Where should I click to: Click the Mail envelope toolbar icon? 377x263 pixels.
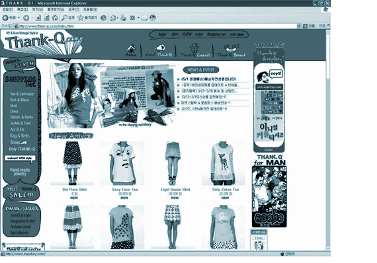tap(113, 18)
